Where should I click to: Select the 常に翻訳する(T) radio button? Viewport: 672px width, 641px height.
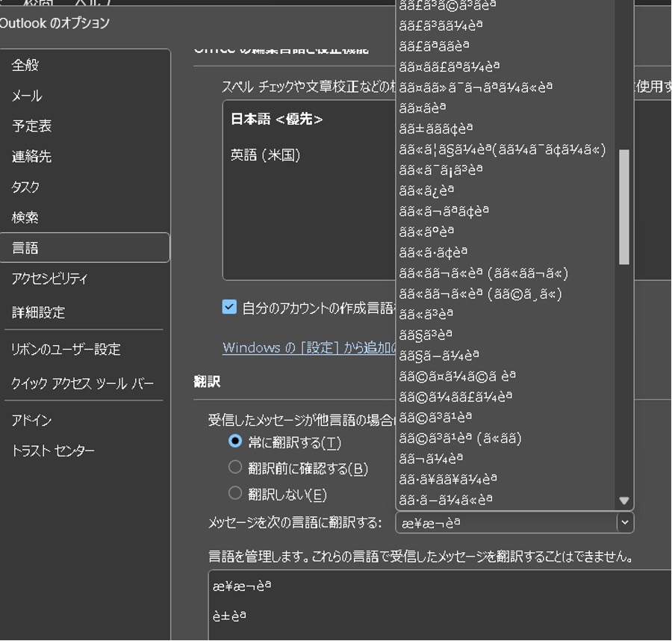pos(235,441)
